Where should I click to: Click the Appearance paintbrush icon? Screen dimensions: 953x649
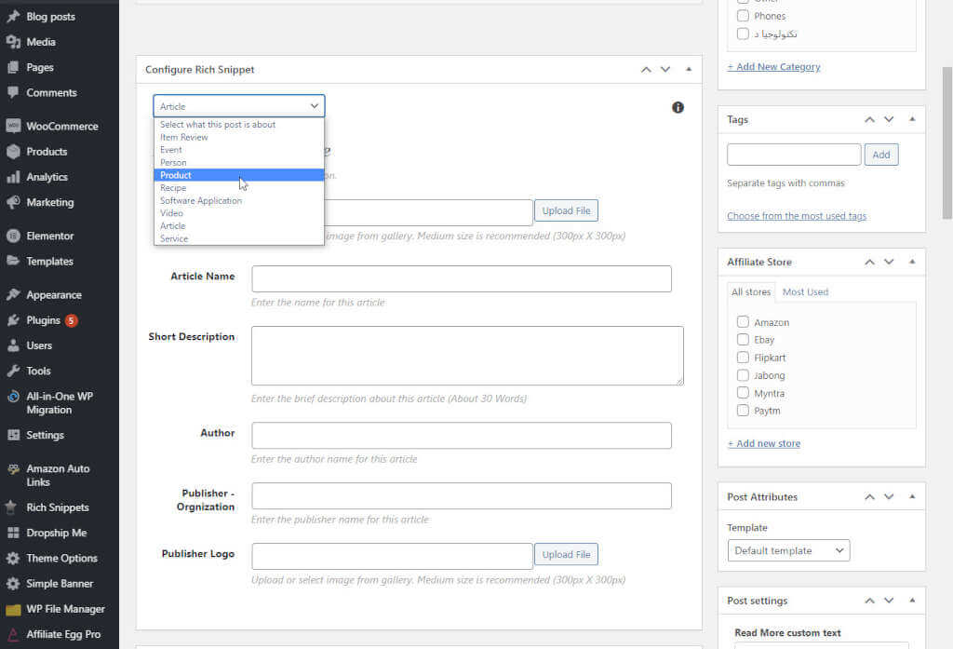click(13, 294)
